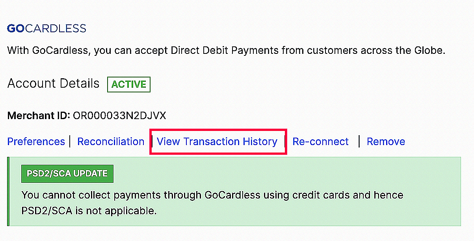Image resolution: width=474 pixels, height=241 pixels.
Task: Click the green PSD2 update label
Action: 67,173
